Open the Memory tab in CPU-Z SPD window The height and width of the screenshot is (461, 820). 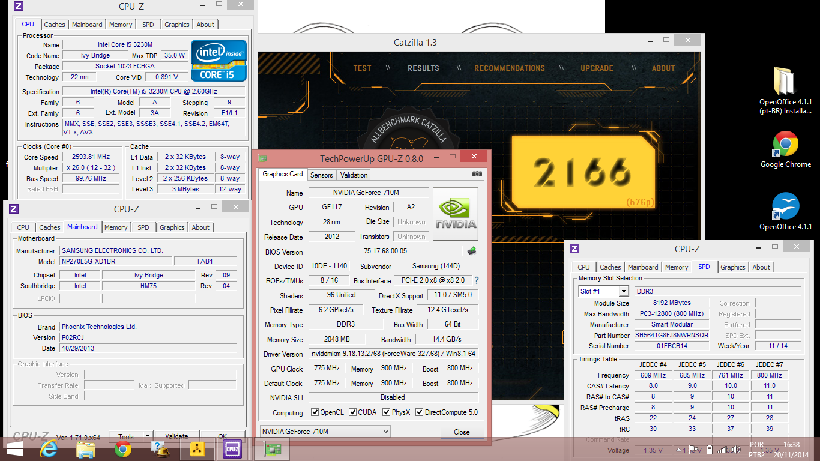point(677,267)
